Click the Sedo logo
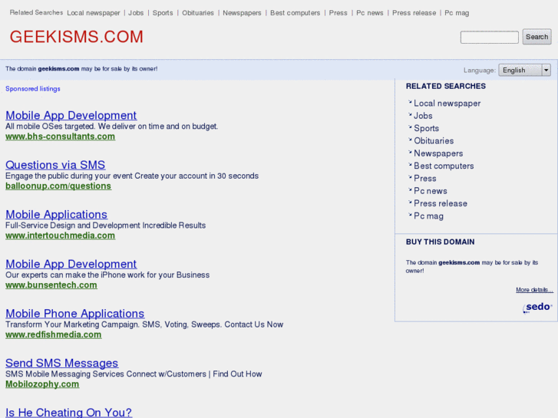This screenshot has width=558, height=418. pyautogui.click(x=537, y=308)
